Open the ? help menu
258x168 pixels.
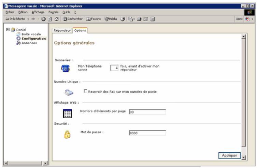(x=75, y=12)
